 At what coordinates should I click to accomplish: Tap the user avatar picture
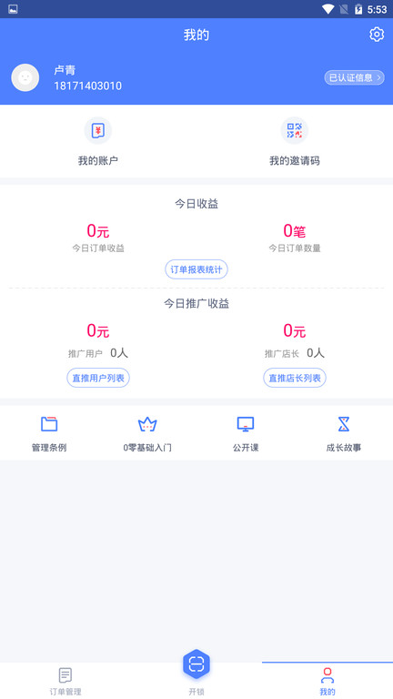(25, 77)
